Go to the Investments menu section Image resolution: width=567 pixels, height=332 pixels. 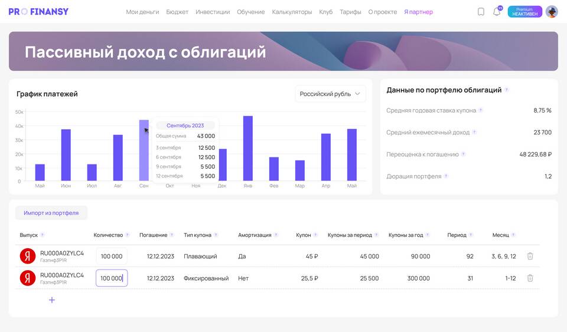pos(213,12)
